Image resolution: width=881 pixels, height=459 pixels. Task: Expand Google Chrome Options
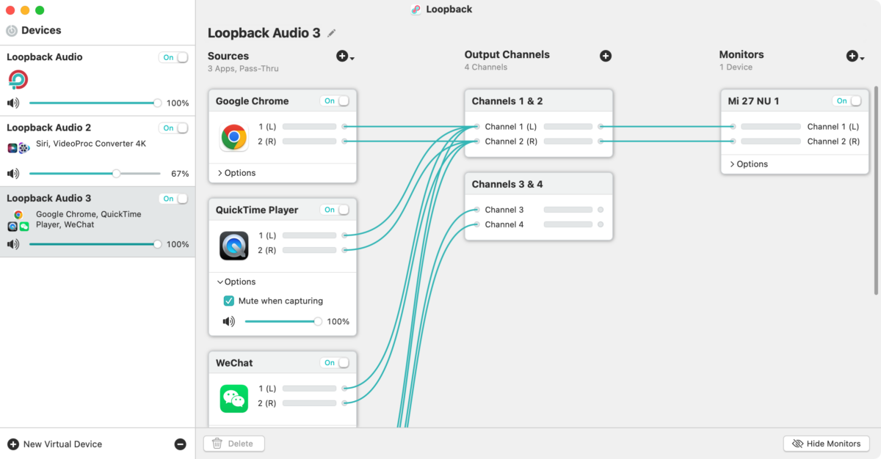point(236,173)
